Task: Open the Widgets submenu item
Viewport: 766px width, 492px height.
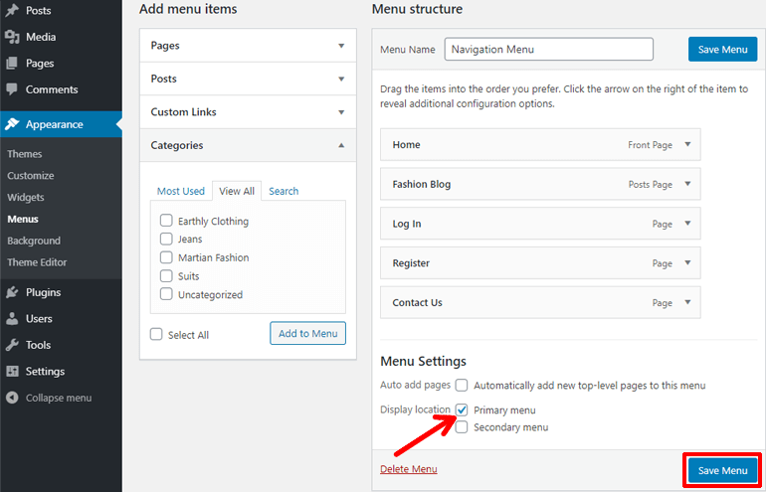Action: 26,197
